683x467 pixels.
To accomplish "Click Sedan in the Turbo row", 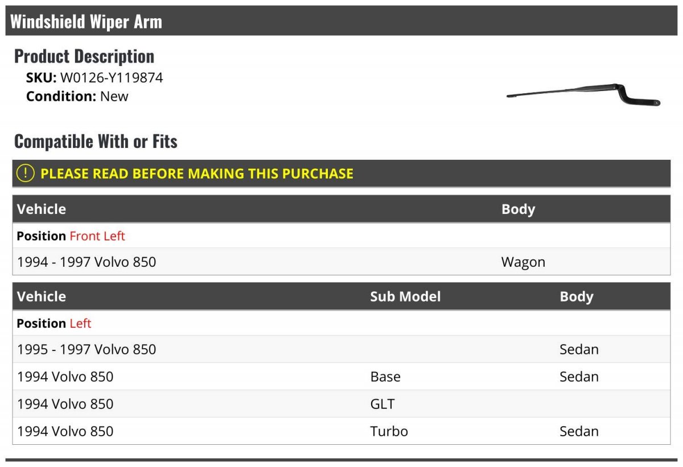I will point(579,431).
